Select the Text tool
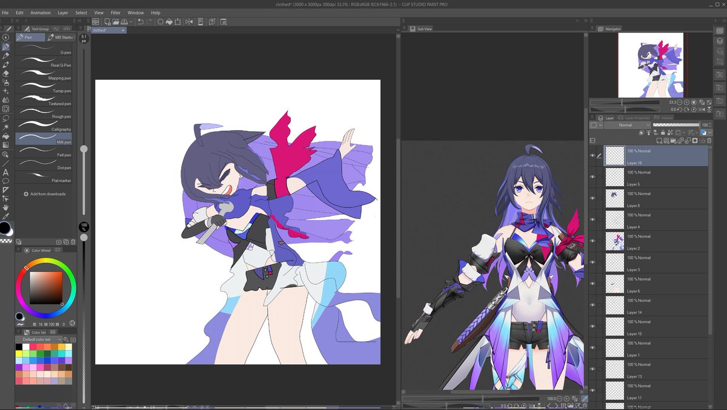Image resolution: width=727 pixels, height=410 pixels. point(5,172)
